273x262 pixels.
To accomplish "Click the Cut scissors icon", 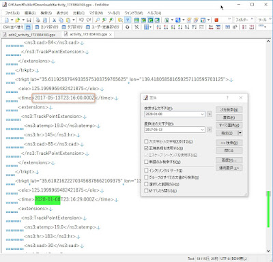I will coord(54,20).
